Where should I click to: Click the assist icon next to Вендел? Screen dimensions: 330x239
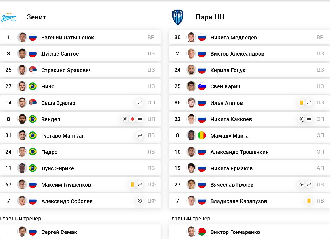click(125, 119)
